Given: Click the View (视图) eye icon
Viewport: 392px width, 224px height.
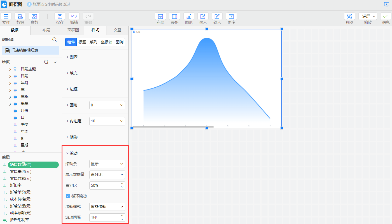Looking at the screenshot, I should (349, 16).
